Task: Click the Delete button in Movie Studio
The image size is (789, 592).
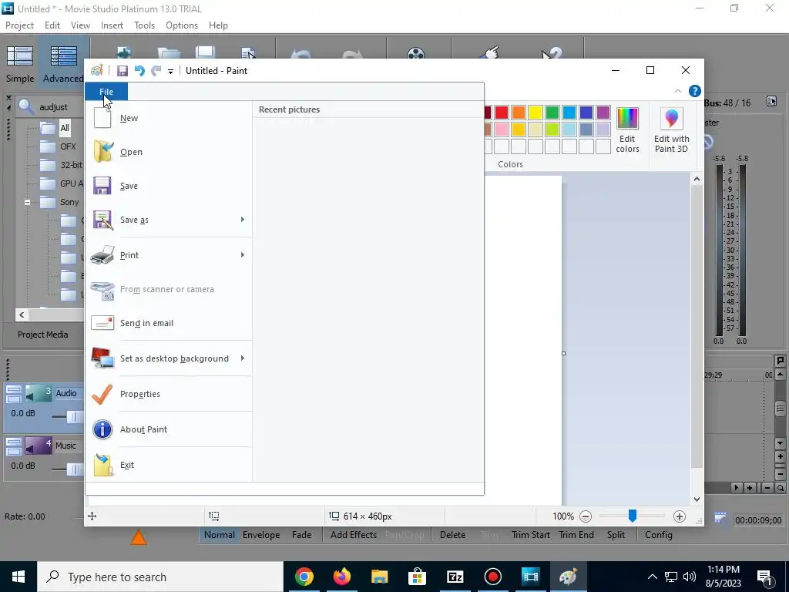Action: pos(452,535)
